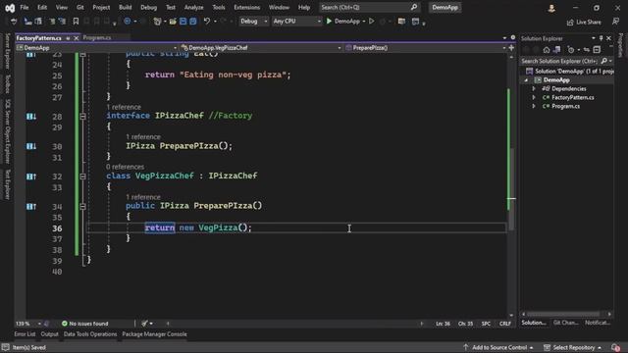Click the new item icon in toolbar
The image size is (628, 353).
(157, 22)
